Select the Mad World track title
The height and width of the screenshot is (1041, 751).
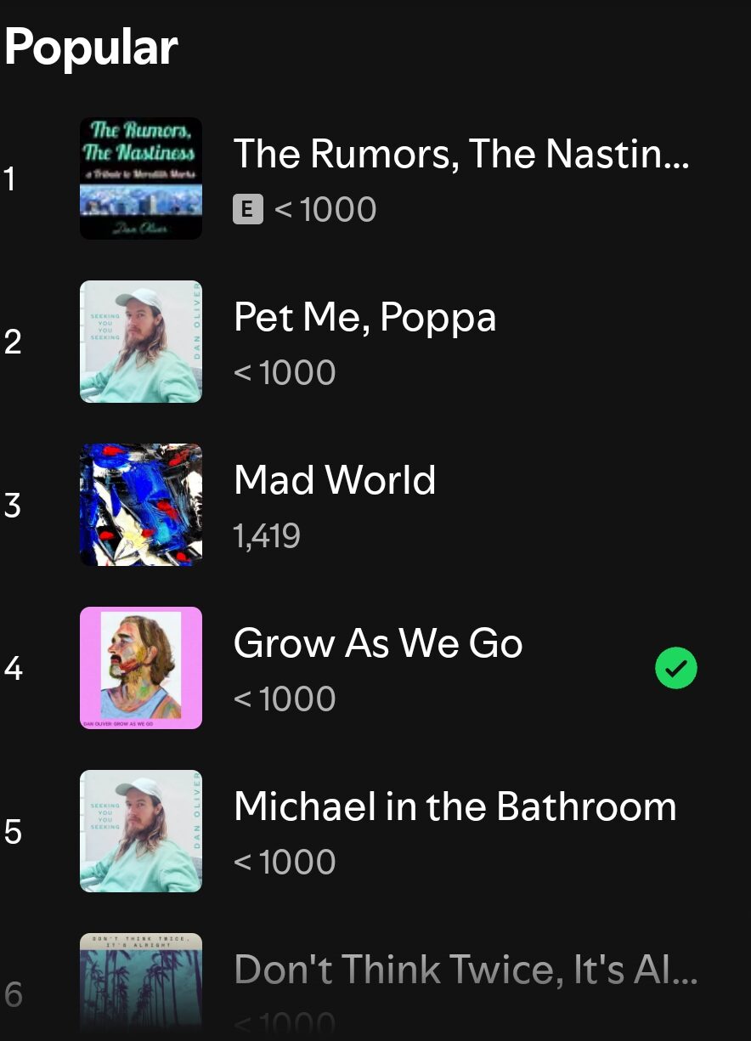(x=335, y=480)
